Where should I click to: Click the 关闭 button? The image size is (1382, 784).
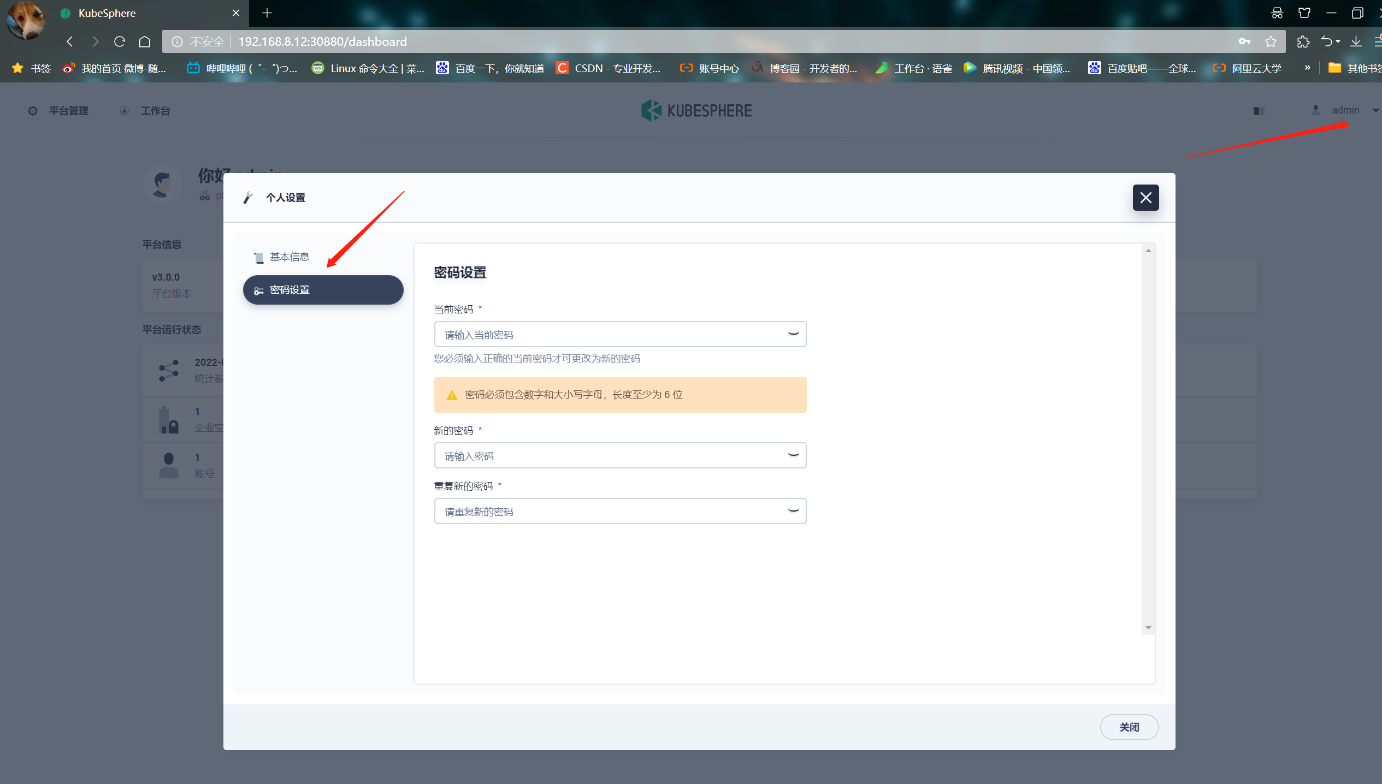pos(1129,727)
